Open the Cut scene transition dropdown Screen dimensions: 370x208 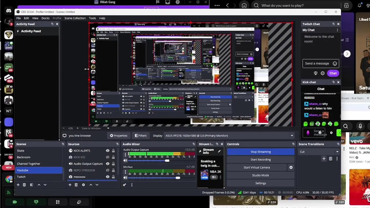319,152
